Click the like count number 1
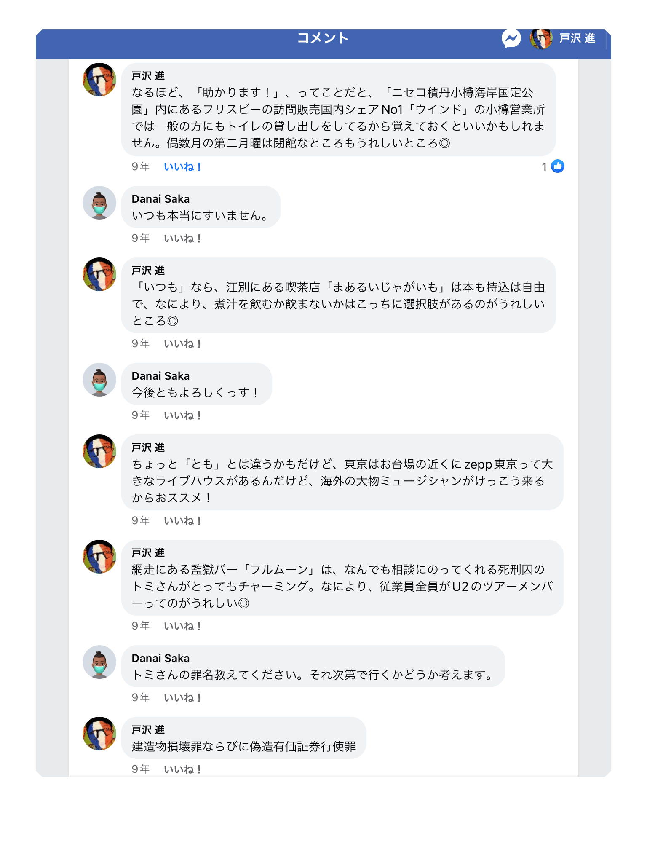Viewport: 647px width, 863px height. [544, 167]
